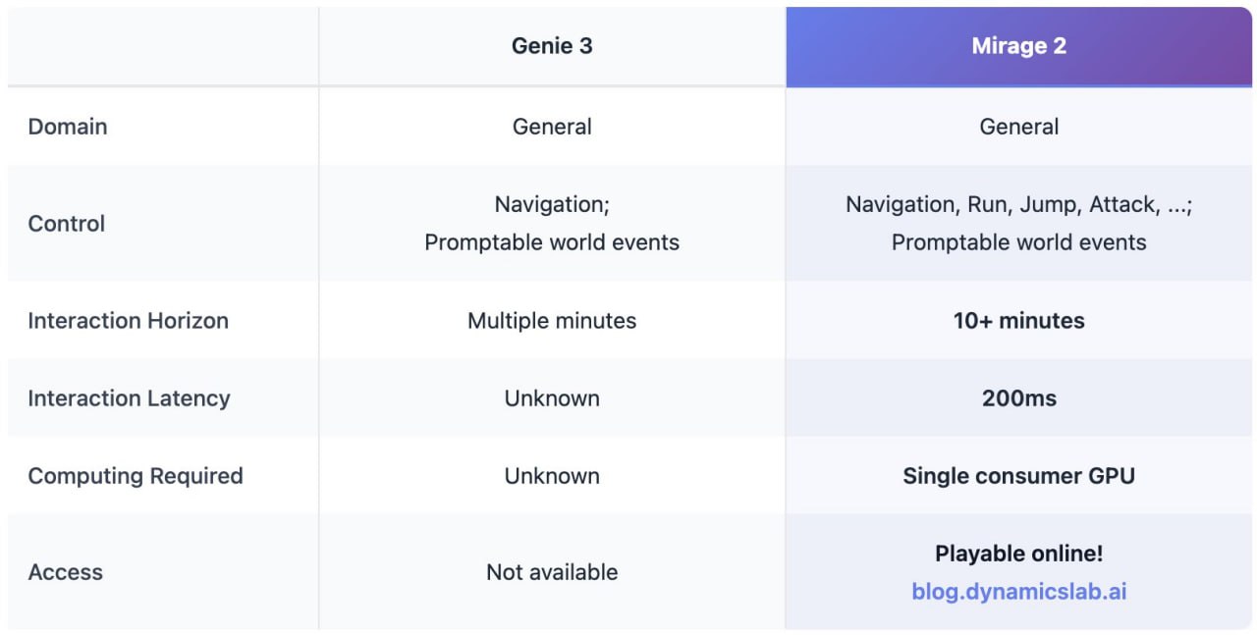1257x635 pixels.
Task: Click the General cell under Mirage 2
Action: (1018, 127)
